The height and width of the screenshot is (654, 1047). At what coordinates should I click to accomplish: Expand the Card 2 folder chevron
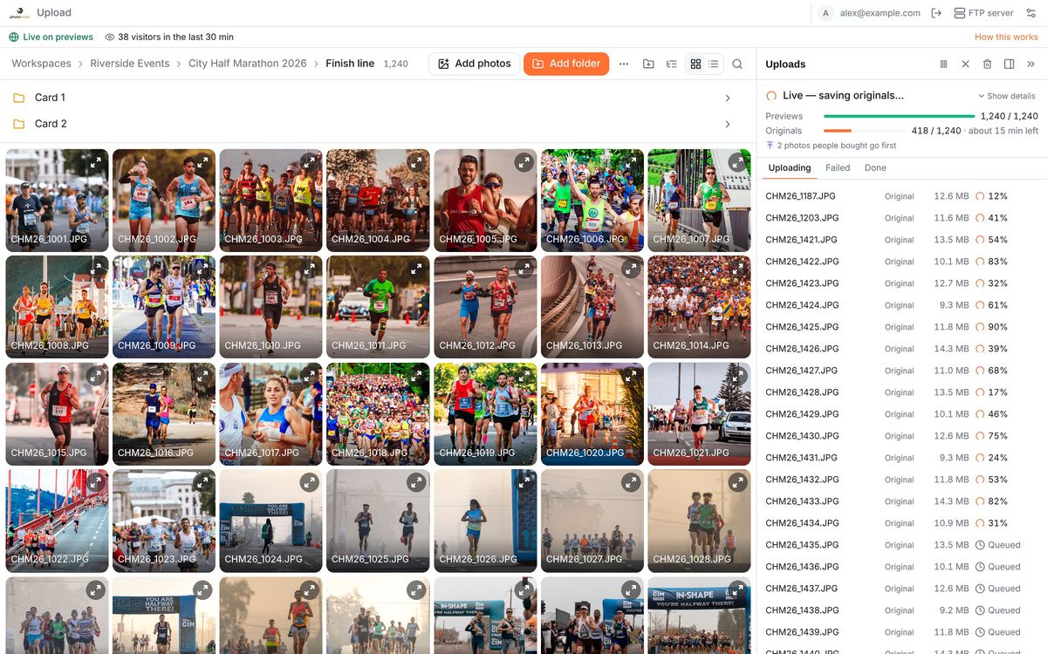click(x=728, y=124)
